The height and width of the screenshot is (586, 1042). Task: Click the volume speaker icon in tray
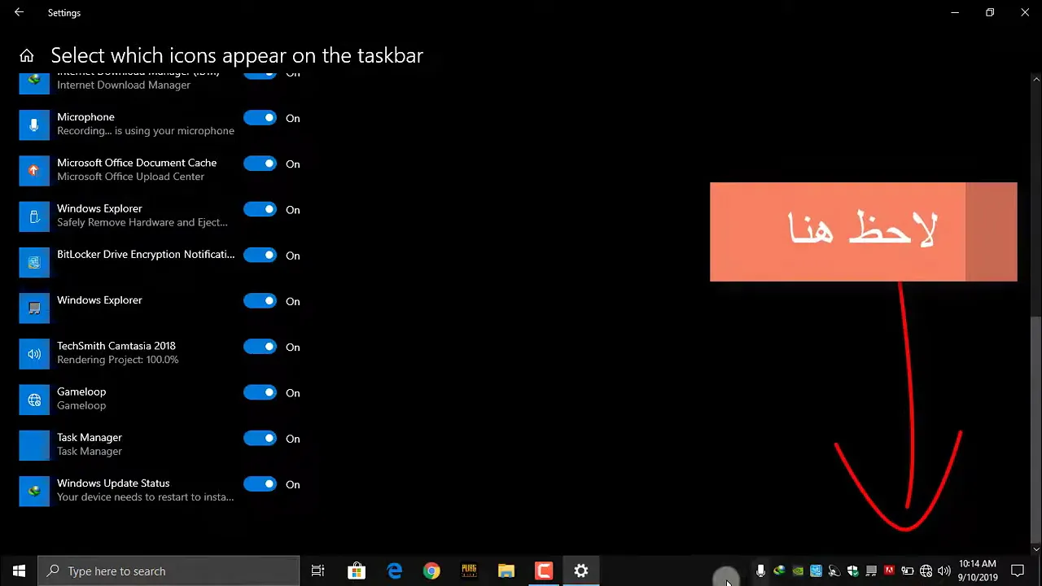coord(944,571)
